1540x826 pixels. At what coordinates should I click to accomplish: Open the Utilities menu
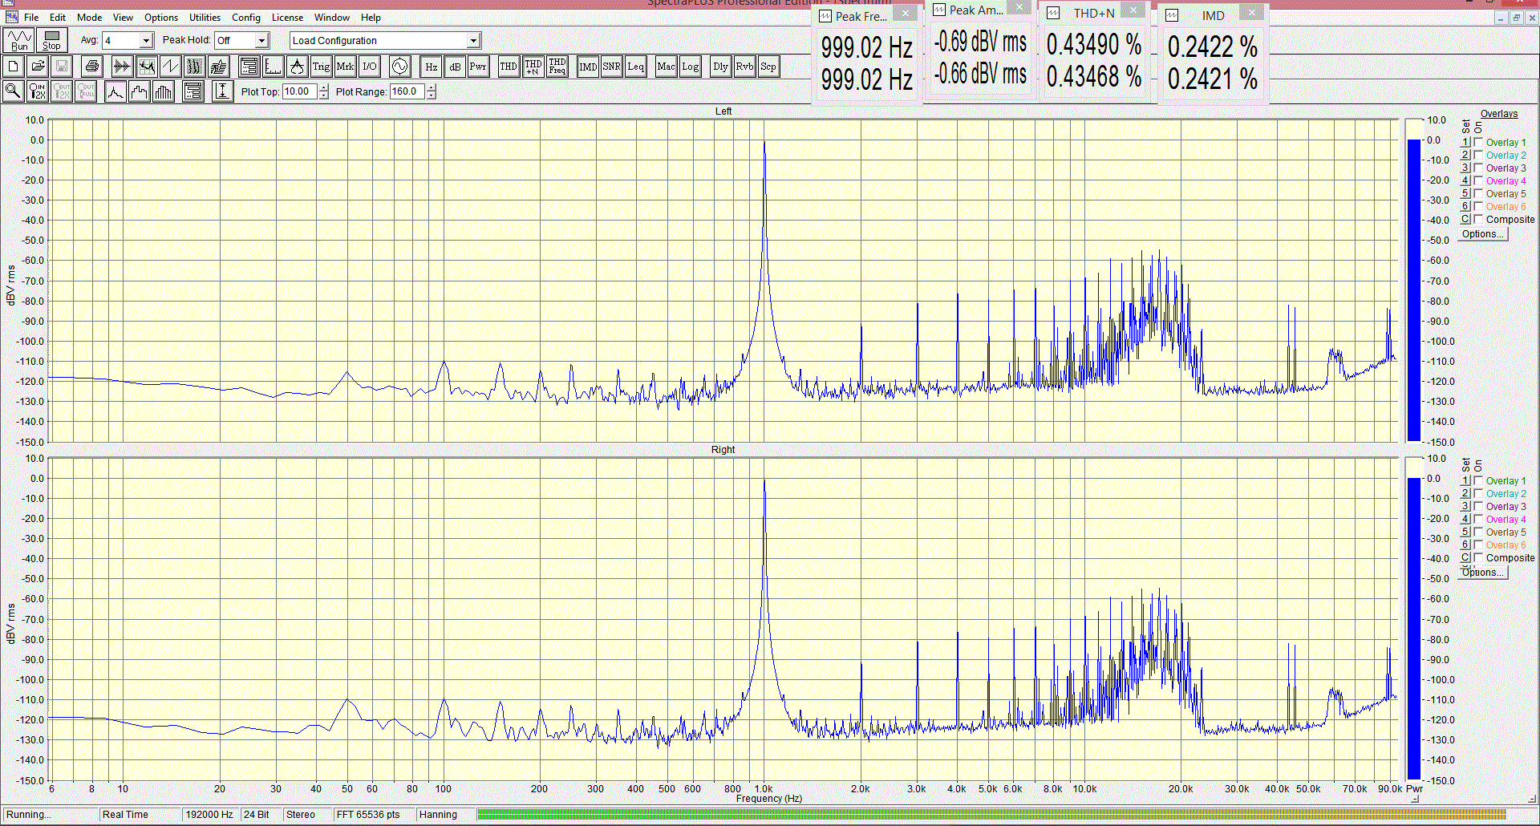[x=205, y=18]
